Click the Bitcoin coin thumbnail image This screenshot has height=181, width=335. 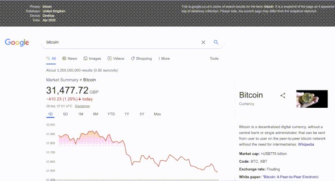point(312,99)
